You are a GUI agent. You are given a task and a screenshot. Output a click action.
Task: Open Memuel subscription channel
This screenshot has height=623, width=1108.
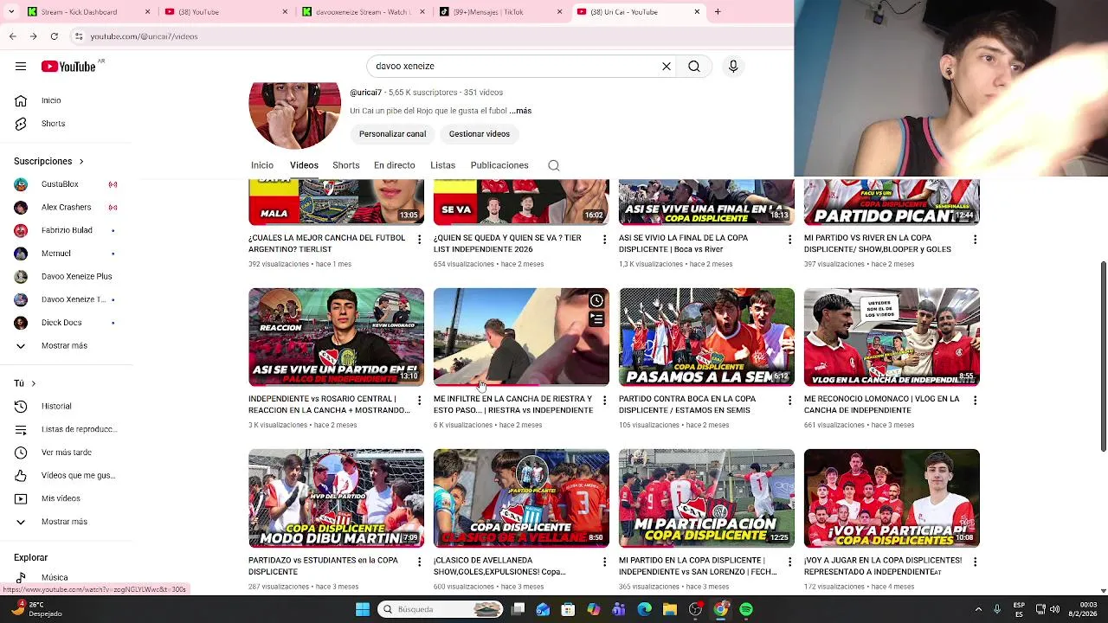pos(56,254)
